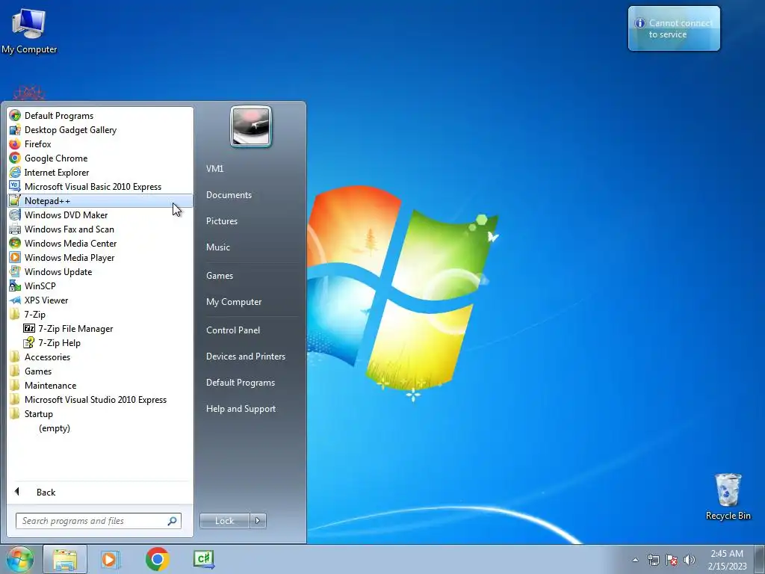Image resolution: width=765 pixels, height=574 pixels.
Task: Open Games in the right pane
Action: tap(251, 275)
